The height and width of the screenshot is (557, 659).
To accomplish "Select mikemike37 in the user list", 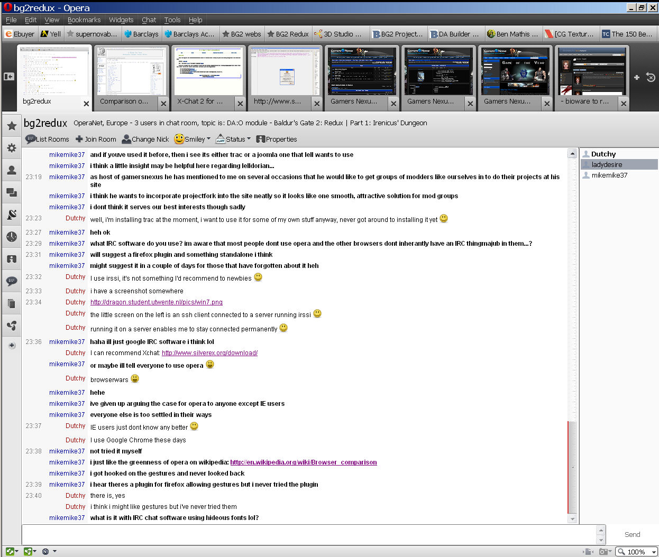I will [619, 175].
